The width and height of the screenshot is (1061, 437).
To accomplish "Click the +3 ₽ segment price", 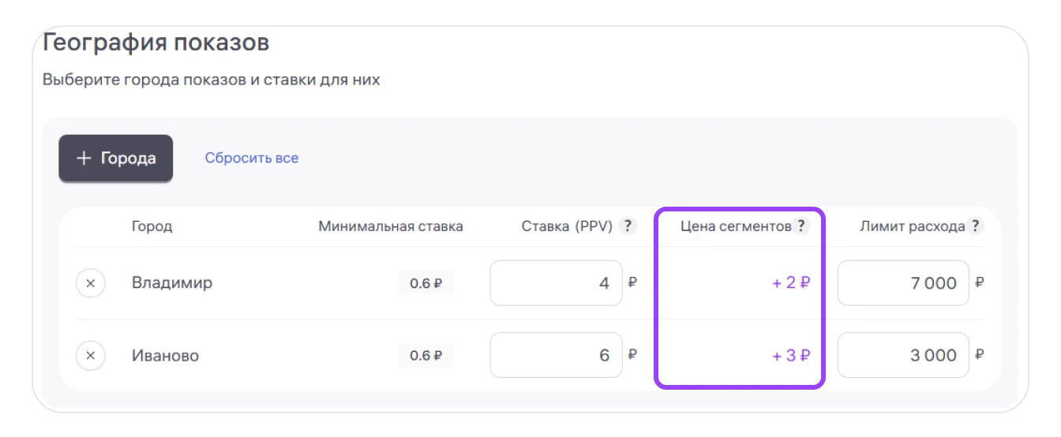I will pos(791,356).
